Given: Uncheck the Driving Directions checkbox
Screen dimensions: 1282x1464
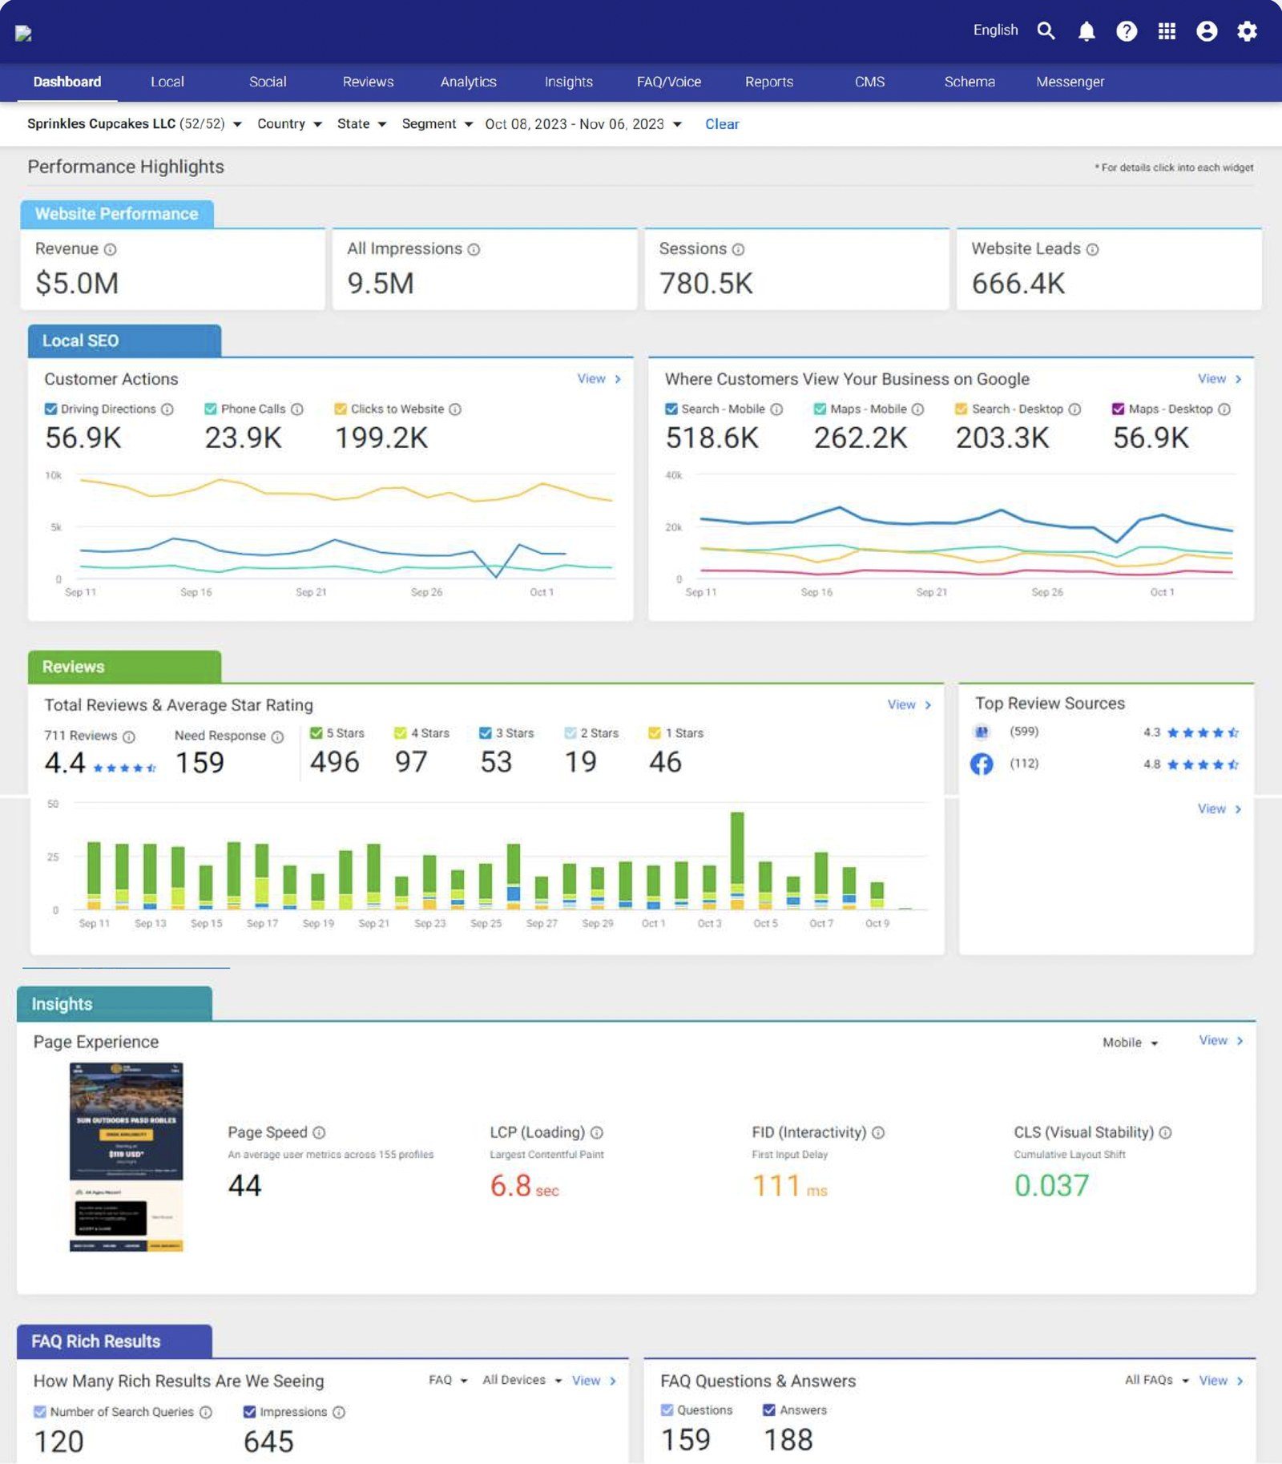Looking at the screenshot, I should 50,409.
